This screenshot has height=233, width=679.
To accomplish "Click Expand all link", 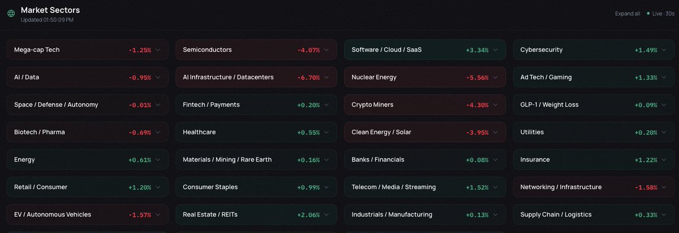I will click(628, 14).
